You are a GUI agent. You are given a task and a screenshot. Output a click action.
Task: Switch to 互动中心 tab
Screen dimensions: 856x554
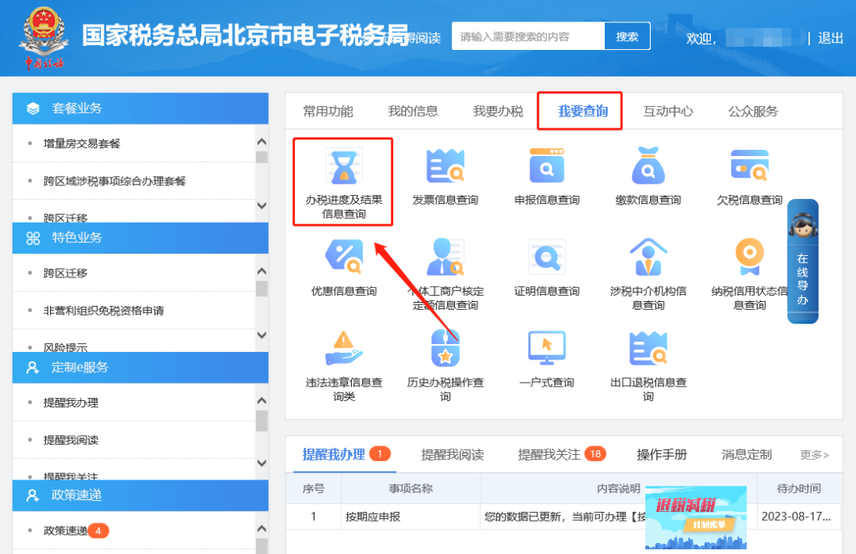[x=668, y=111]
